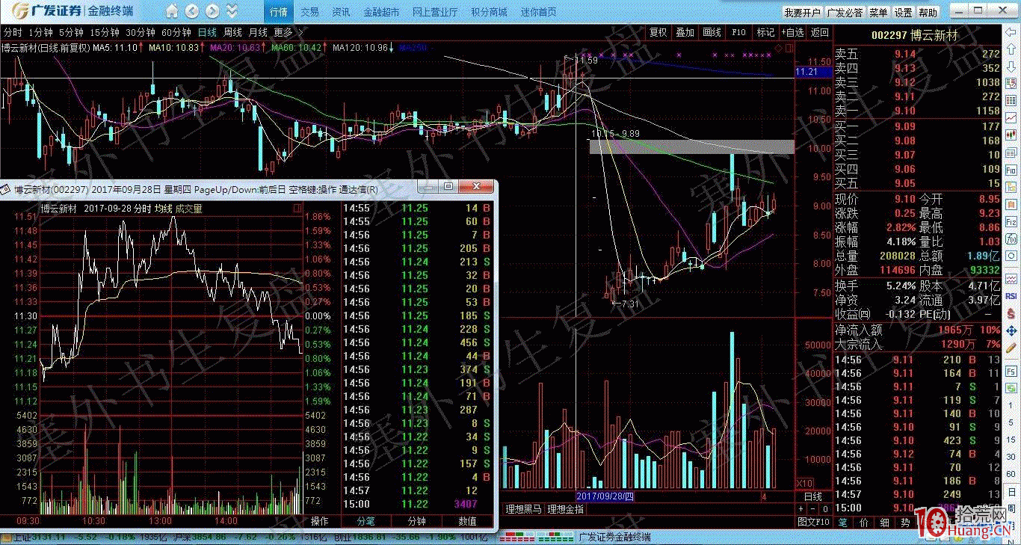The width and height of the screenshot is (1021, 545).
Task: Switch the popup to the 分钟 tab
Action: tap(416, 521)
